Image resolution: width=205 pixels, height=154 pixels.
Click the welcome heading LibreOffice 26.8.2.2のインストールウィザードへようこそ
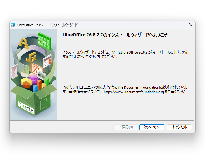[x=115, y=35]
